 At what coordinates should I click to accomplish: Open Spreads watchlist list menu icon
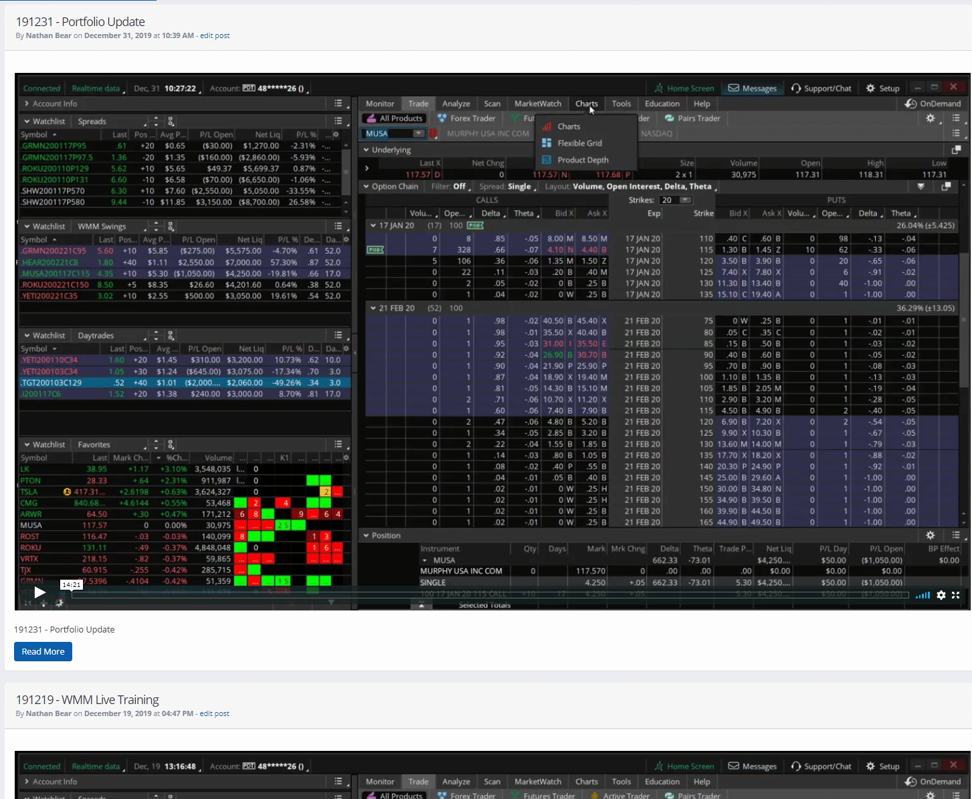tap(338, 121)
